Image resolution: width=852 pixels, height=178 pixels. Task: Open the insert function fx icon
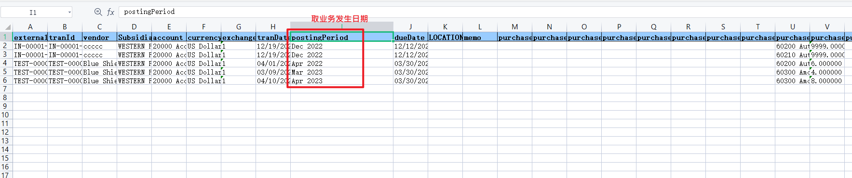(x=110, y=12)
